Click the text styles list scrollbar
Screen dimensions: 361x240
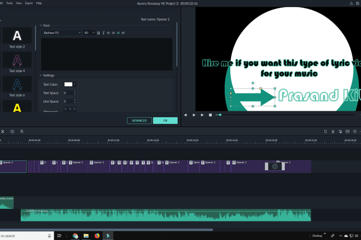pyautogui.click(x=36, y=38)
